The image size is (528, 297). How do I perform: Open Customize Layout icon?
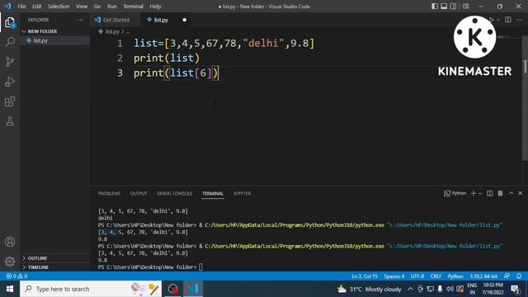click(x=465, y=7)
